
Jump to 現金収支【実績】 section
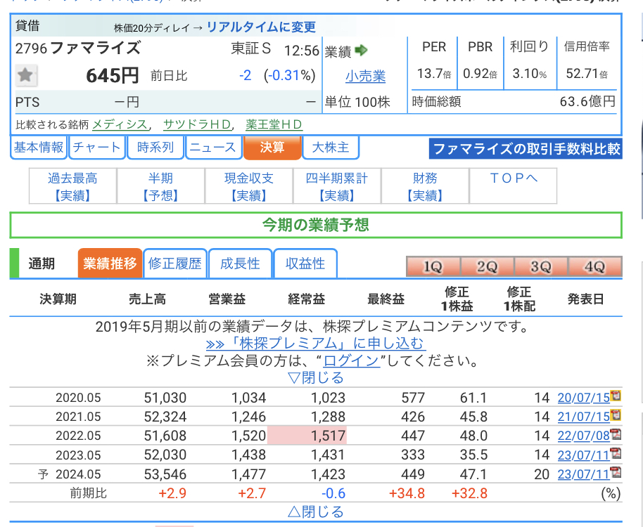(x=249, y=186)
